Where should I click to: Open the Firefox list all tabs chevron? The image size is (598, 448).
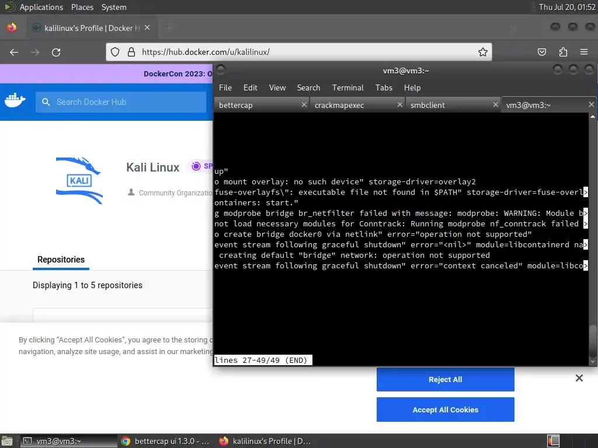pyautogui.click(x=513, y=27)
